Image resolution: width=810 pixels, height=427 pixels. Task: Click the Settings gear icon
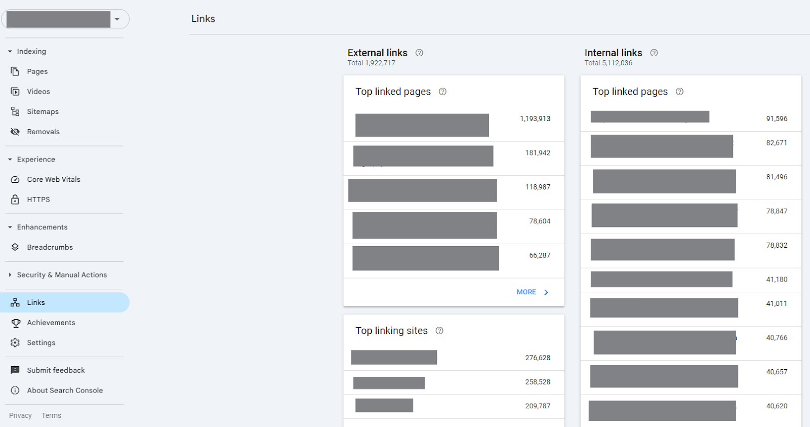(15, 343)
